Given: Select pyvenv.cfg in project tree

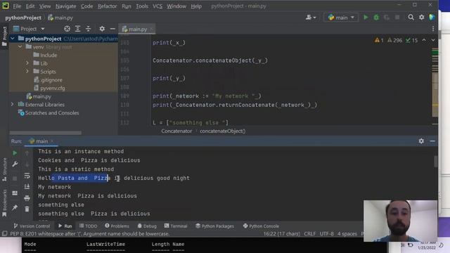Looking at the screenshot, I should (49, 88).
